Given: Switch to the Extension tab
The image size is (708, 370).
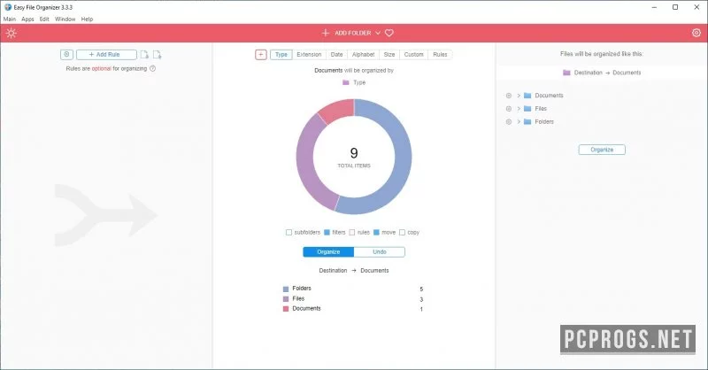Looking at the screenshot, I should 309,54.
